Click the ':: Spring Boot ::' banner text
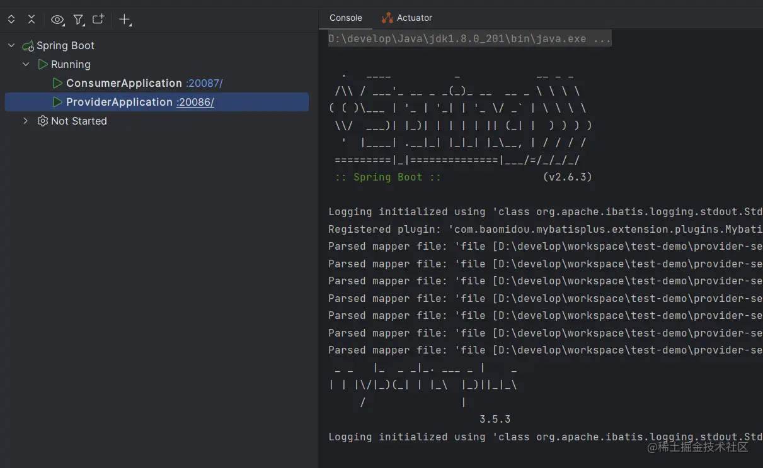Image resolution: width=763 pixels, height=468 pixels. pyautogui.click(x=387, y=177)
